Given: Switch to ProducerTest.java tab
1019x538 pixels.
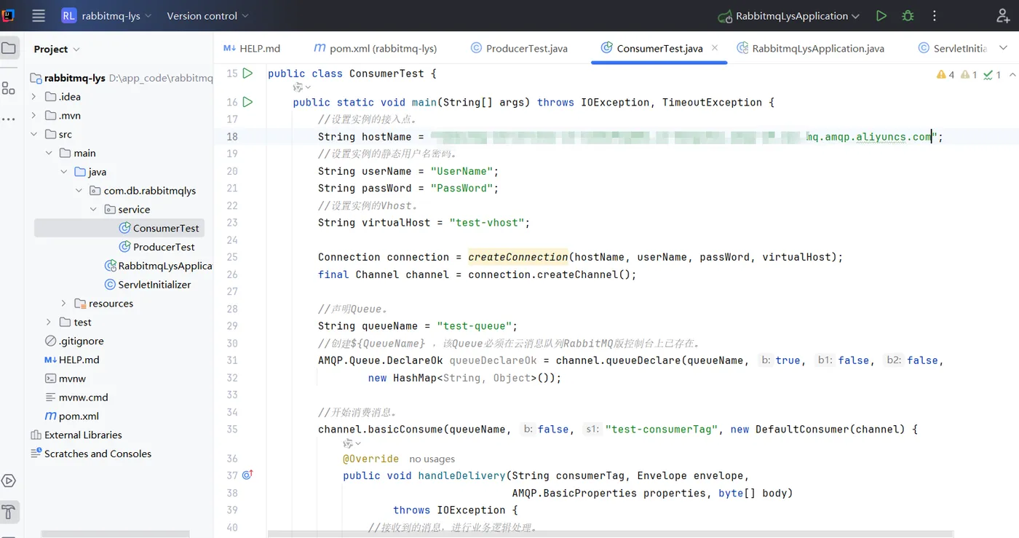Looking at the screenshot, I should point(519,48).
